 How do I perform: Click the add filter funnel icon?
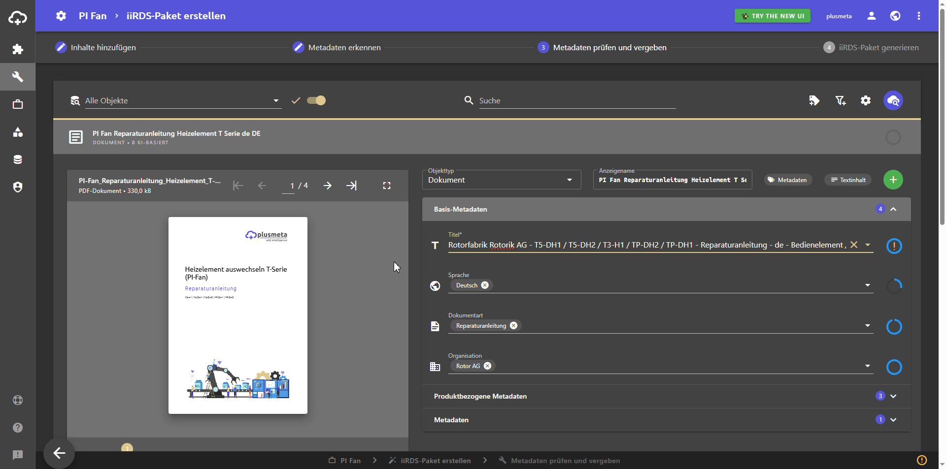pos(840,101)
